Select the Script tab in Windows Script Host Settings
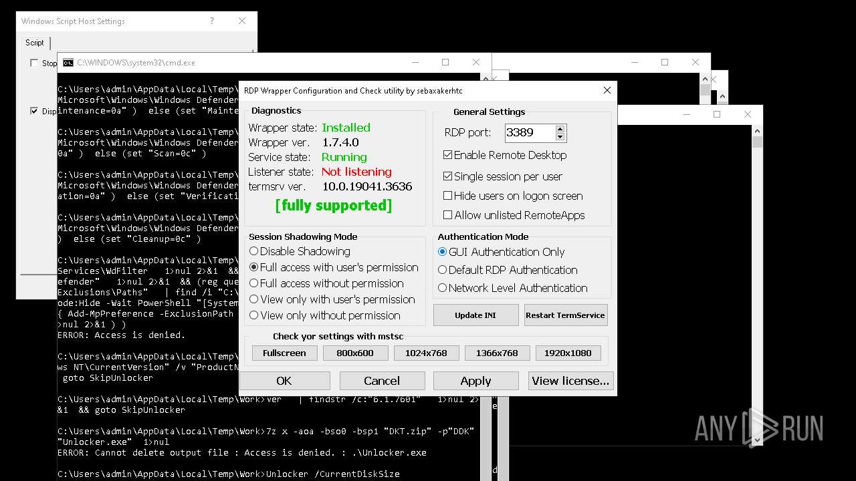This screenshot has height=481, width=856. 35,43
